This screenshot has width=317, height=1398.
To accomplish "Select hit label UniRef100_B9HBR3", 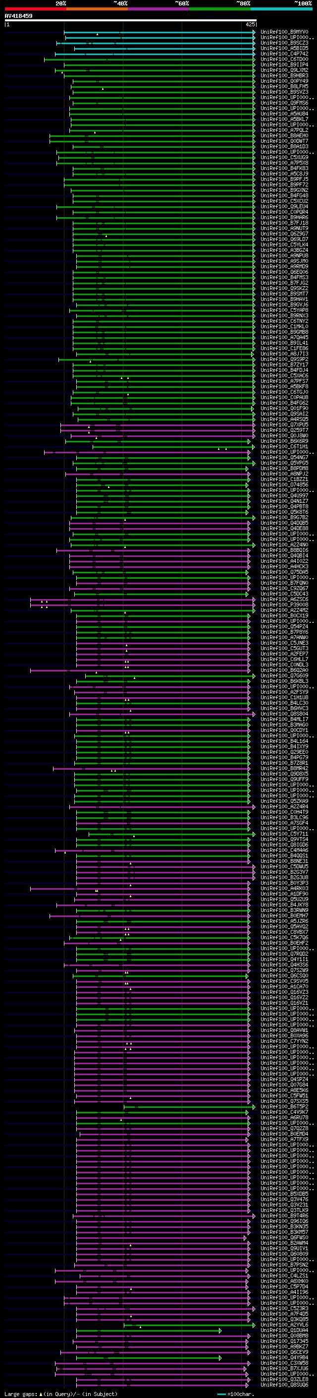I will click(x=284, y=75).
